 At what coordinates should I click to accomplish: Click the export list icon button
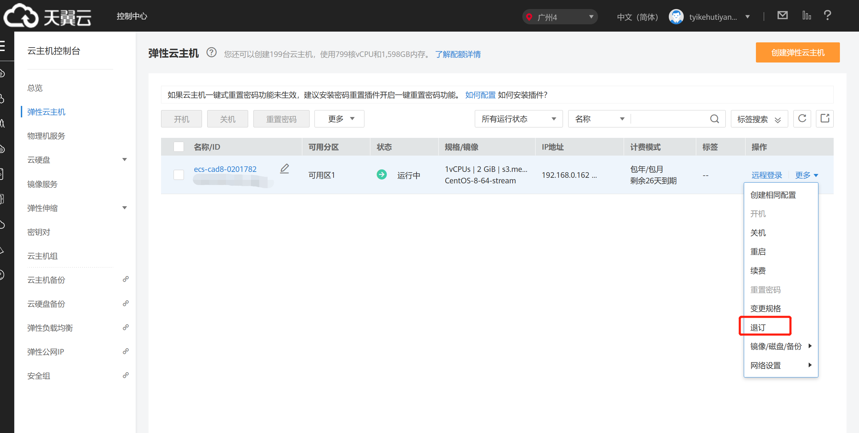click(825, 119)
